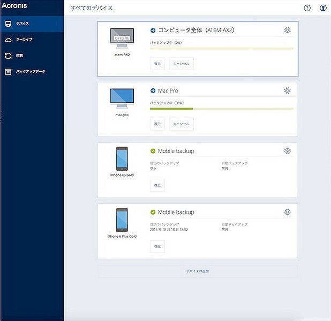The width and height of the screenshot is (331, 321).
Task: Click キャンセル button for ATEM-AX2 backup
Action: coord(182,64)
